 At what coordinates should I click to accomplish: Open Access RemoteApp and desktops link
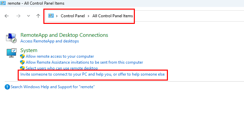click(x=49, y=41)
